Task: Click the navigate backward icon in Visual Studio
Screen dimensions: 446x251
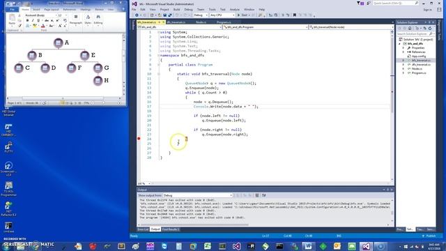Action: [x=137, y=15]
